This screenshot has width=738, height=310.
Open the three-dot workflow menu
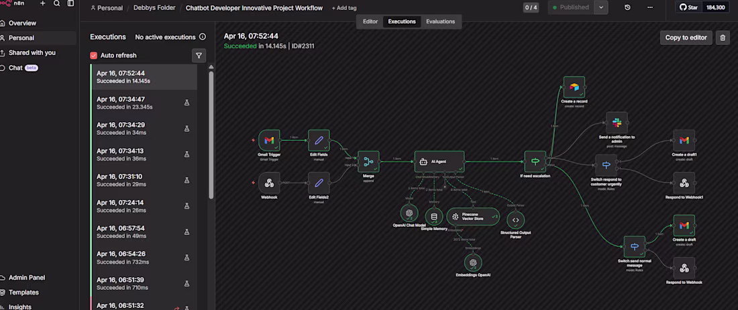[x=650, y=7]
